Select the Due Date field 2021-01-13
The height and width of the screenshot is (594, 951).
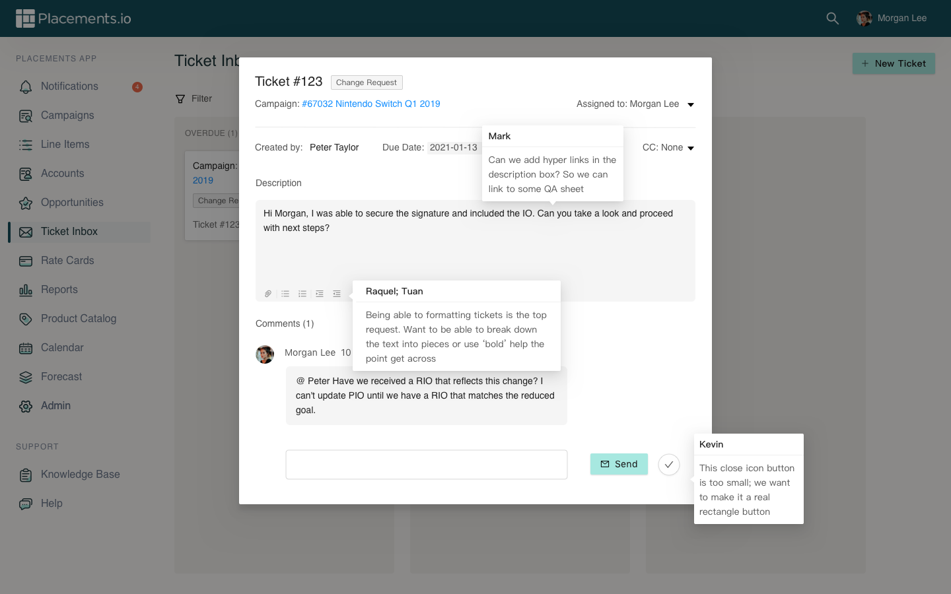tap(453, 147)
